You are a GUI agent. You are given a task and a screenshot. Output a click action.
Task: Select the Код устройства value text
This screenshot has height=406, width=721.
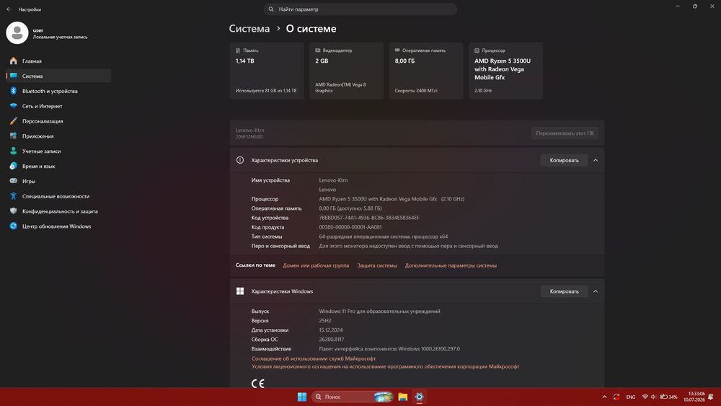369,218
